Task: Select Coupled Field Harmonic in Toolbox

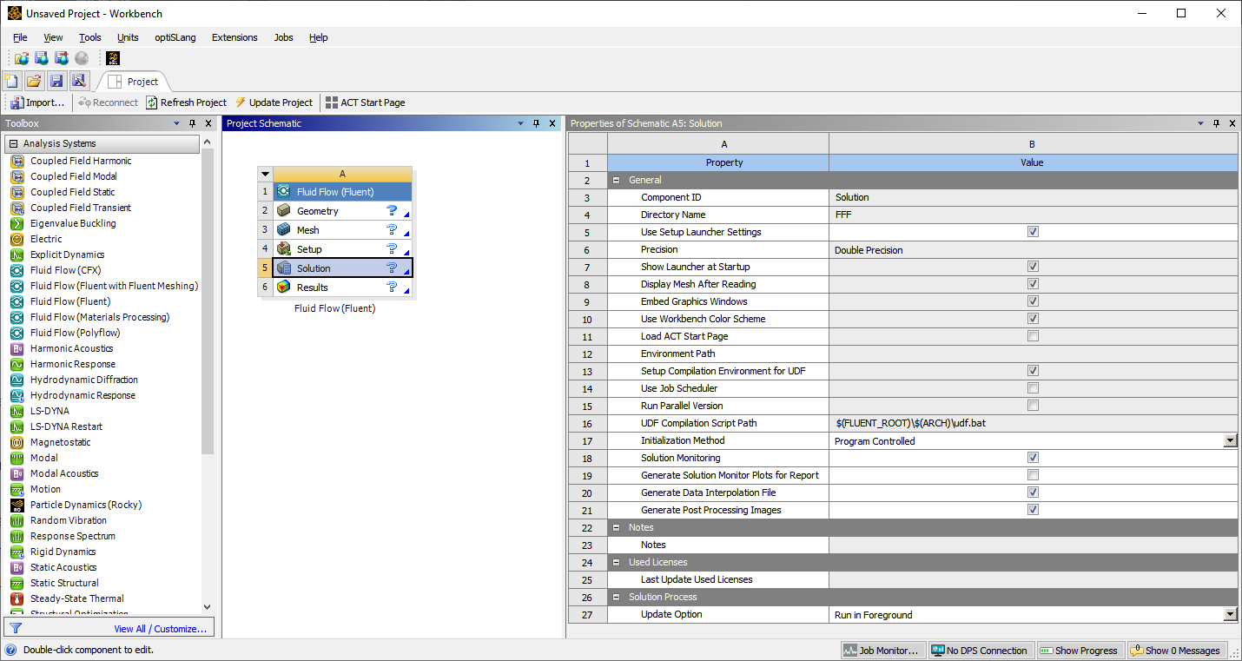Action: pos(81,161)
